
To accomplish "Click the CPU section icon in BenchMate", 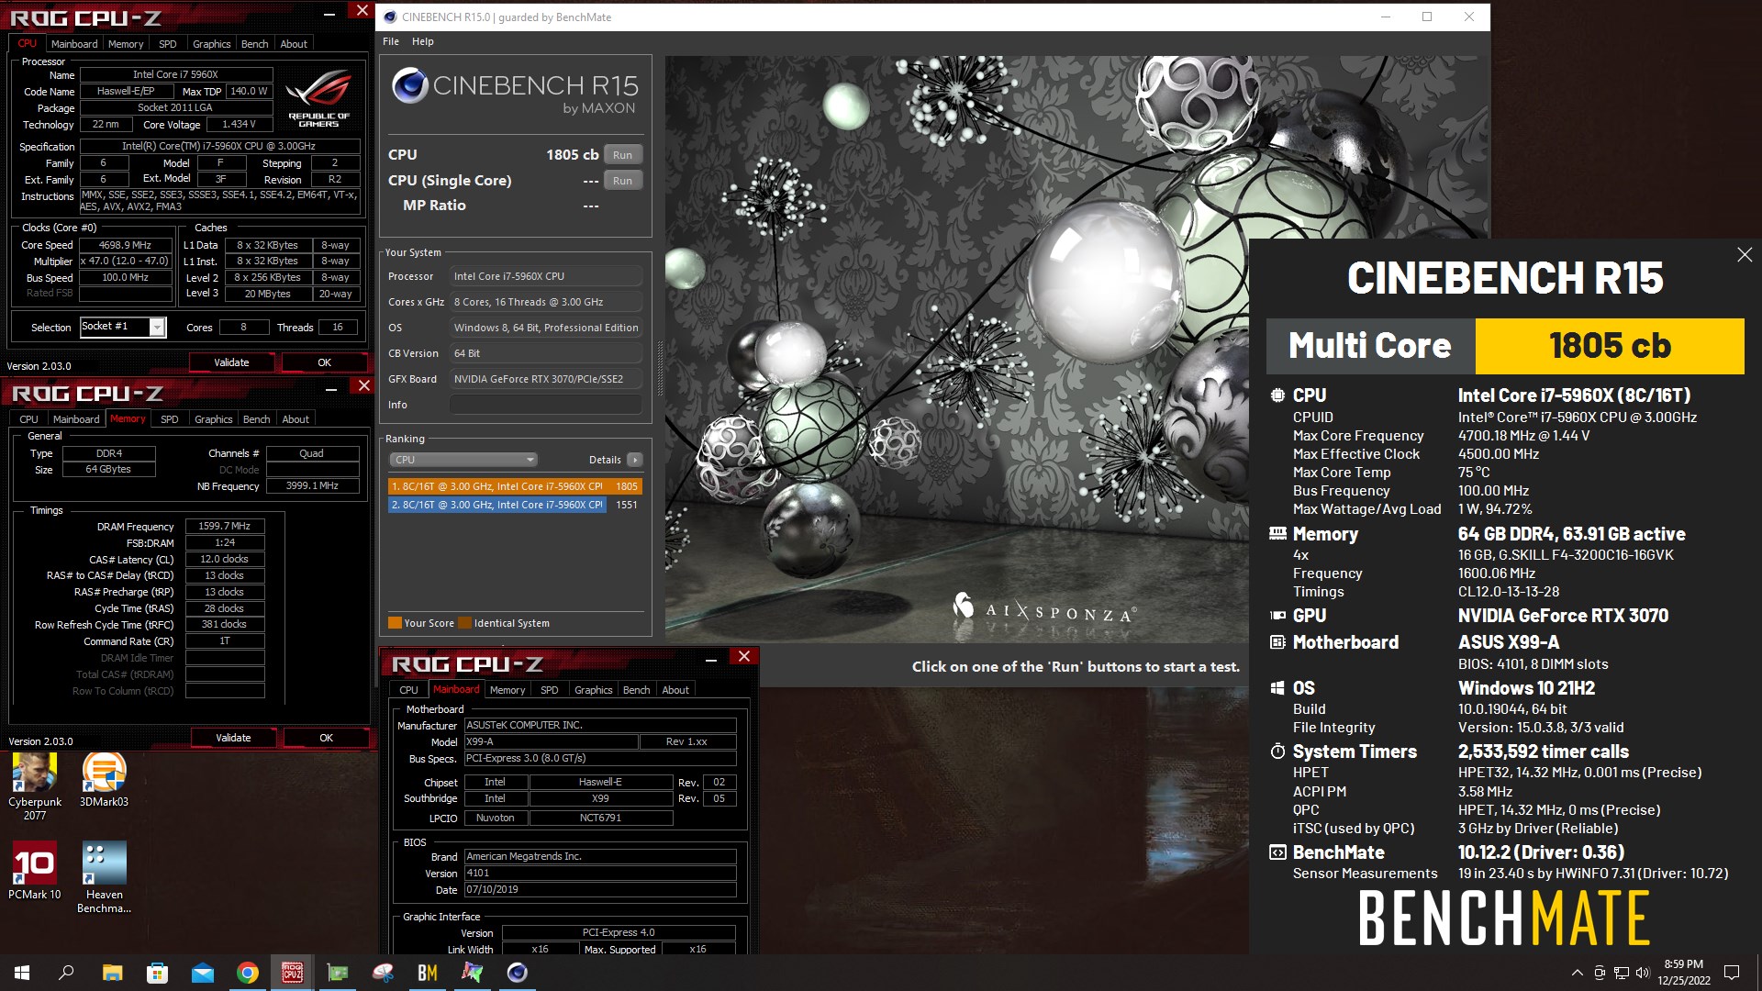I will click(1277, 395).
